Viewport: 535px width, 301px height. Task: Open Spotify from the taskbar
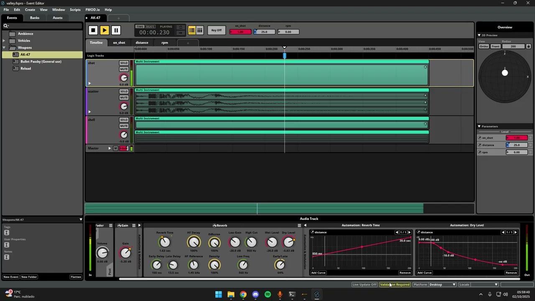[268, 294]
